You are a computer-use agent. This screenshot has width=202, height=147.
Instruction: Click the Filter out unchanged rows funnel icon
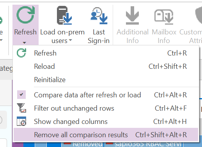point(21,108)
